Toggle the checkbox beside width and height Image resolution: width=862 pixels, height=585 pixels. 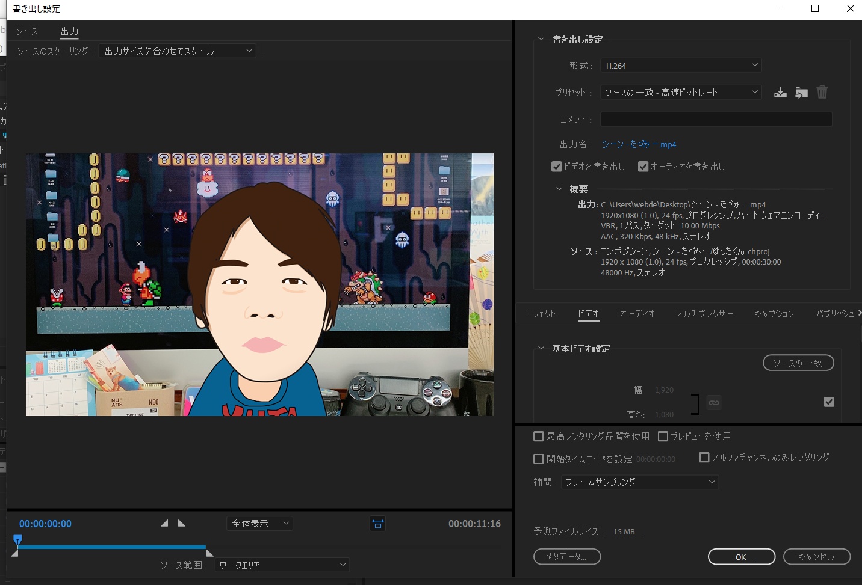coord(829,402)
